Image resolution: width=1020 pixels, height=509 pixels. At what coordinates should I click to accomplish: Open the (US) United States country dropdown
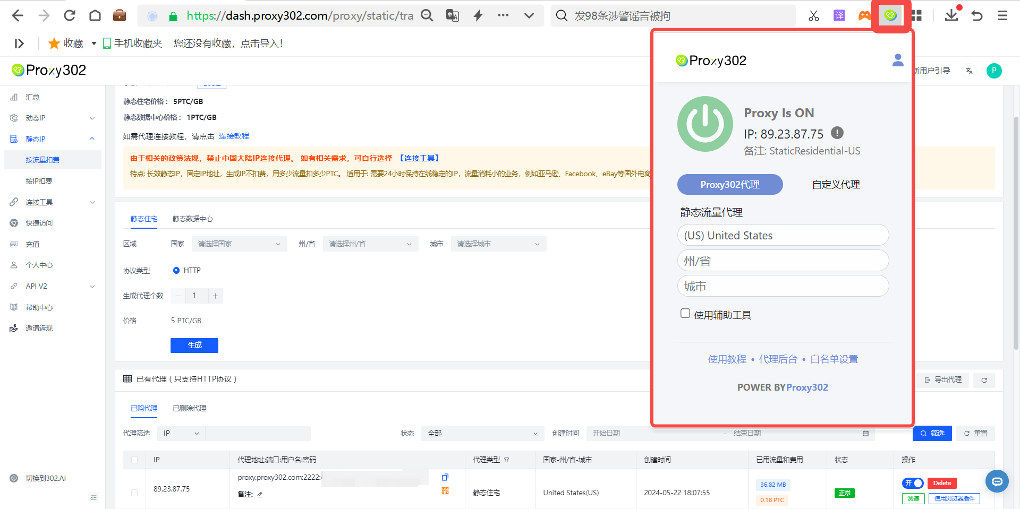point(783,235)
